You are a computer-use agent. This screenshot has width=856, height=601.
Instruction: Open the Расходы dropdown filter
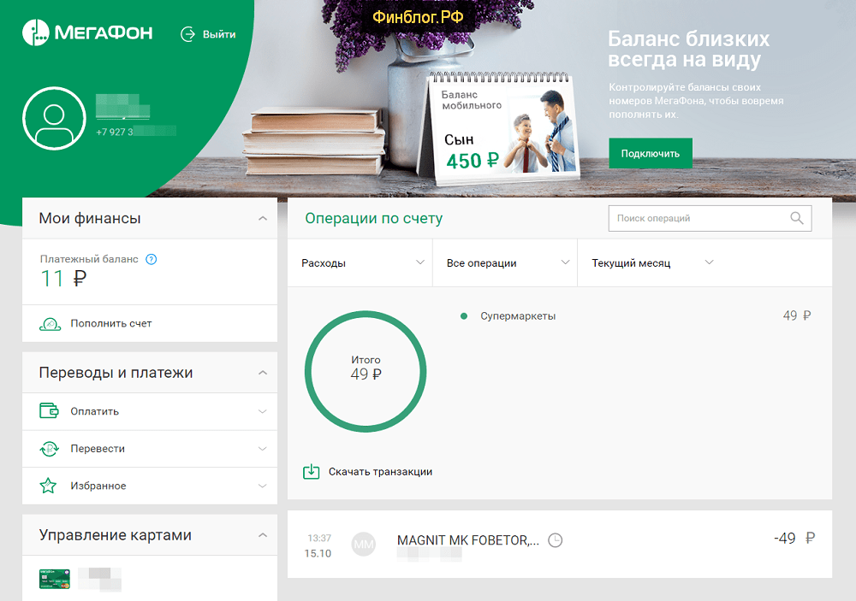[363, 263]
